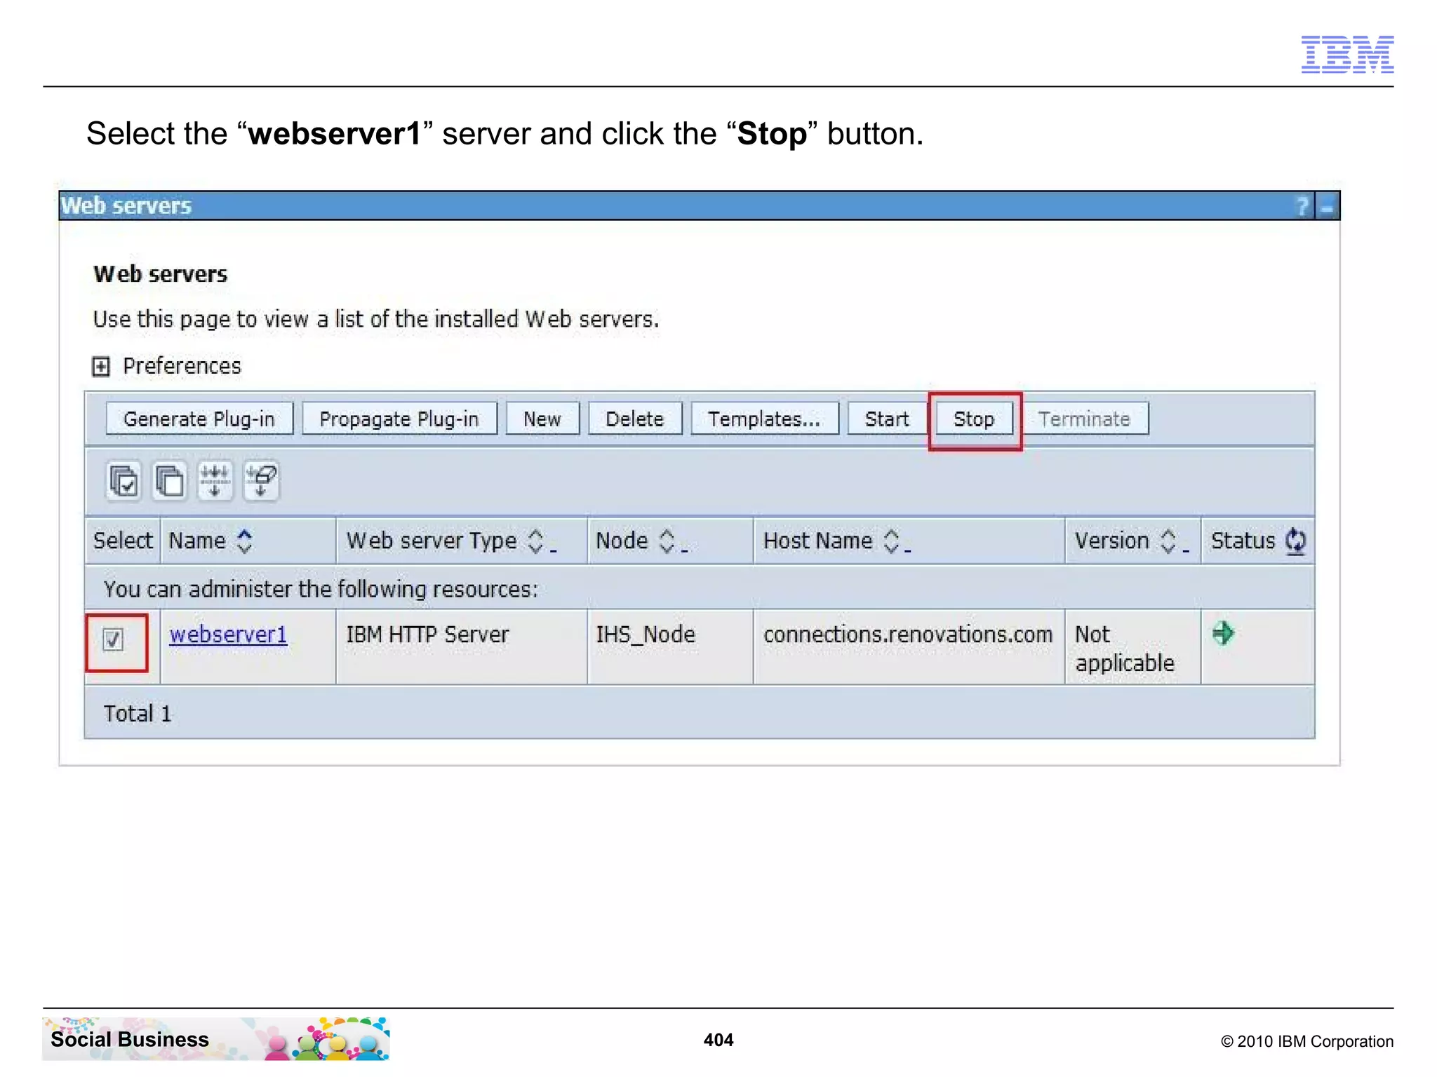This screenshot has height=1077, width=1437.
Task: Click the connections.renovations.com host name
Action: [908, 635]
